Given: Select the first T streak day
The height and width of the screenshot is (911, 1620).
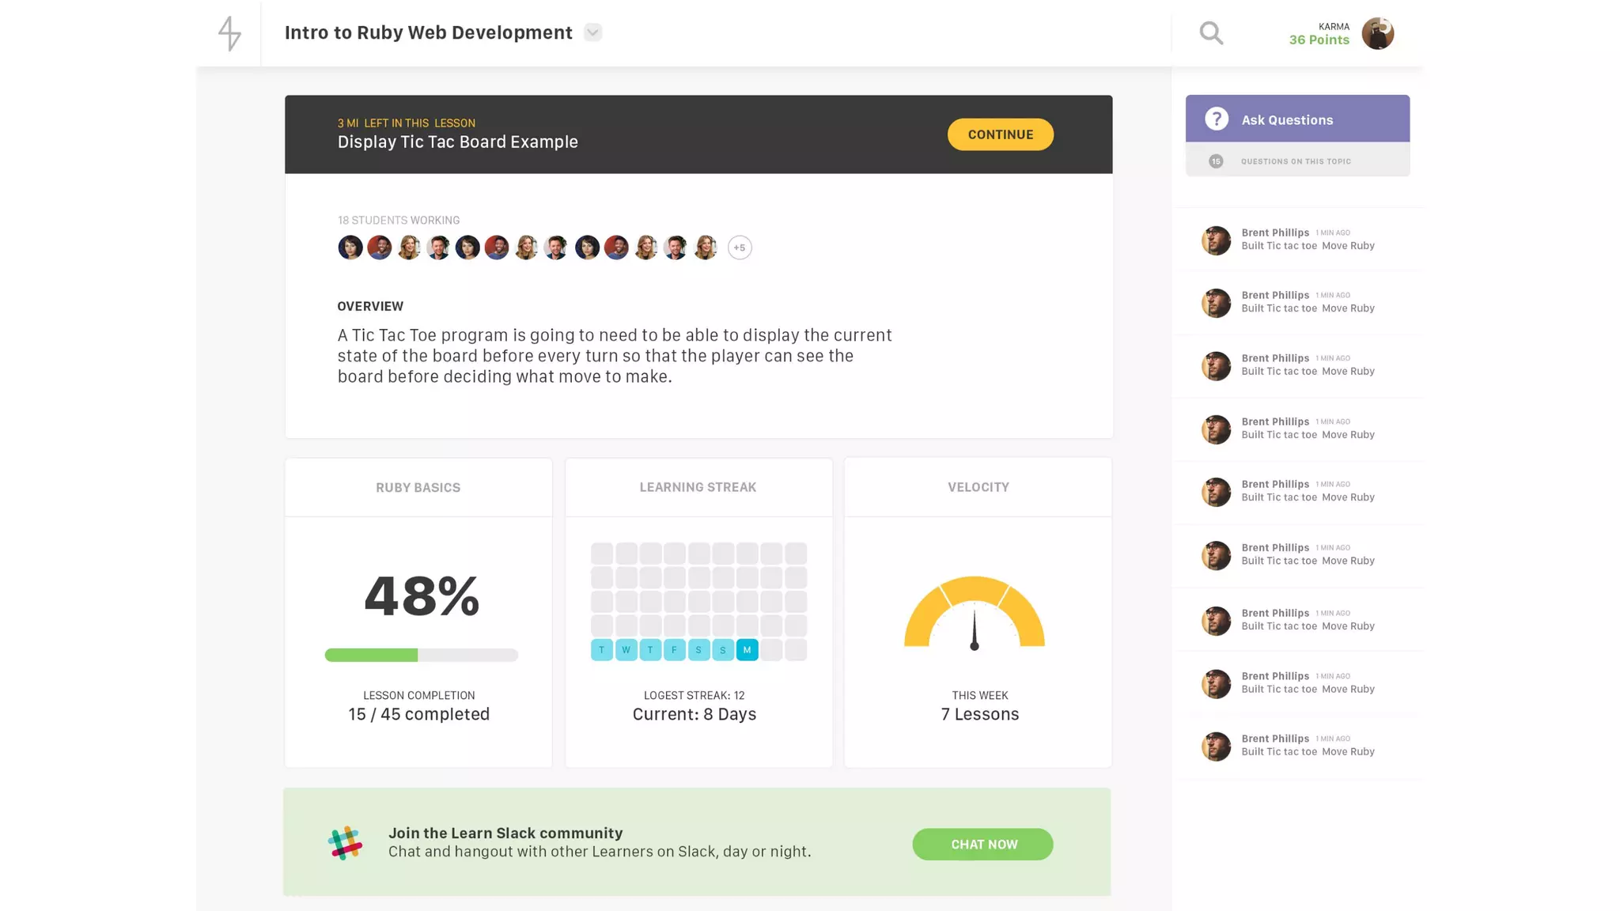Looking at the screenshot, I should click(602, 650).
